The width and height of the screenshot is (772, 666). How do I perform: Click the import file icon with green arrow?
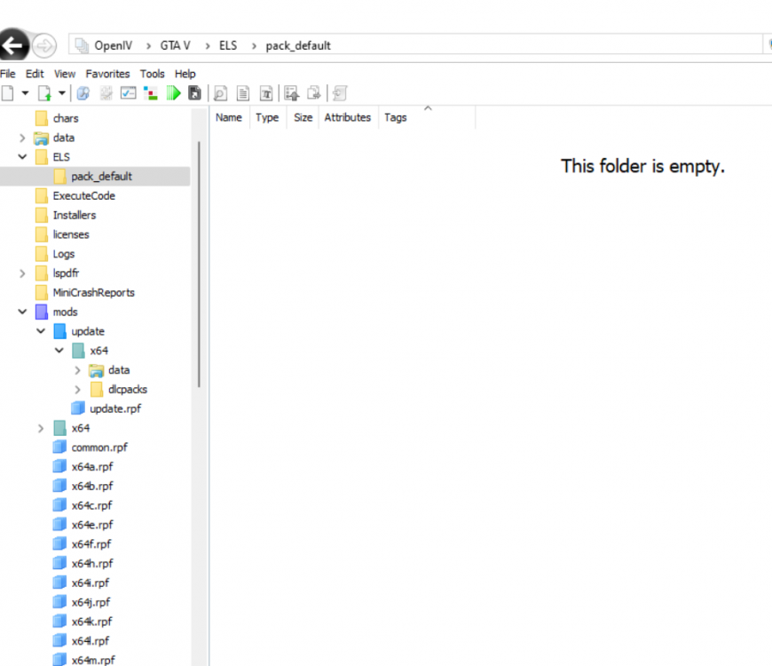(44, 93)
